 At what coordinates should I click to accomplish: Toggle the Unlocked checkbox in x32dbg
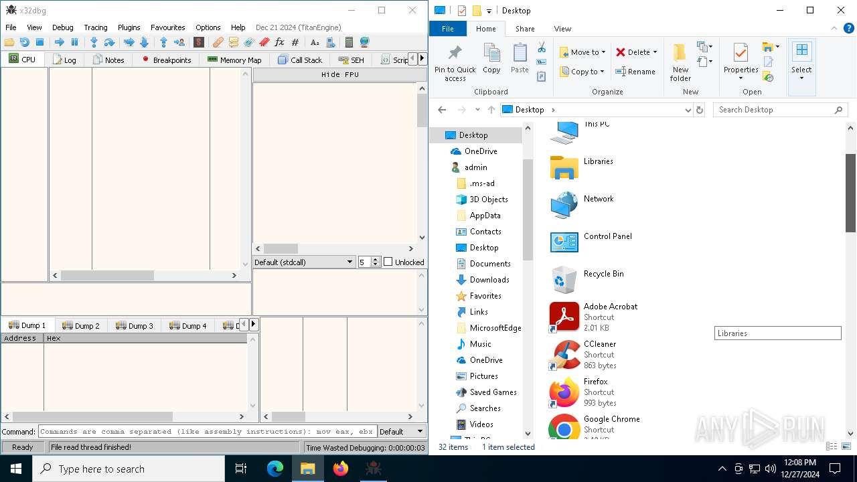coord(388,262)
